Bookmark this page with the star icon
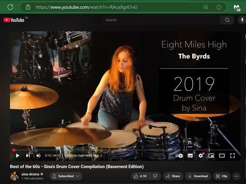This screenshot has width=246, height=184. [x=219, y=7]
